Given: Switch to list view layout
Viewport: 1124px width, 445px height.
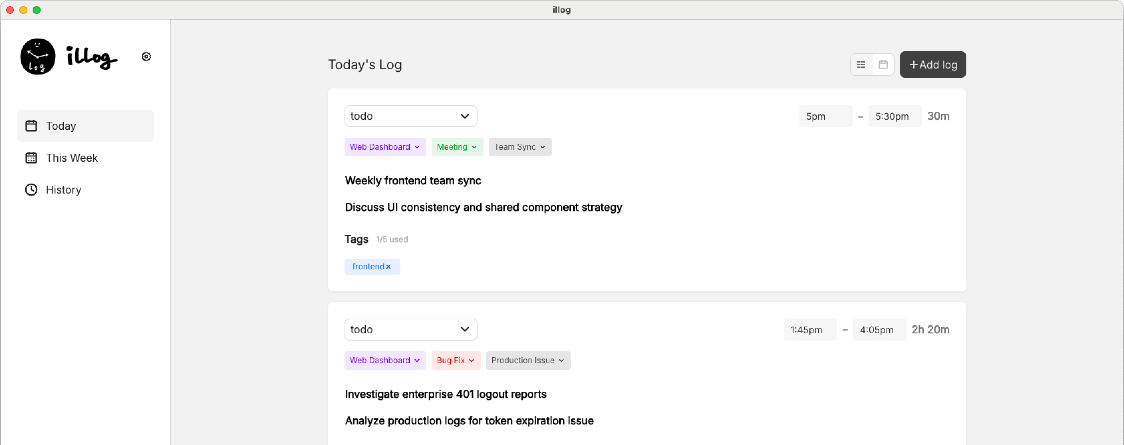Looking at the screenshot, I should [x=861, y=64].
